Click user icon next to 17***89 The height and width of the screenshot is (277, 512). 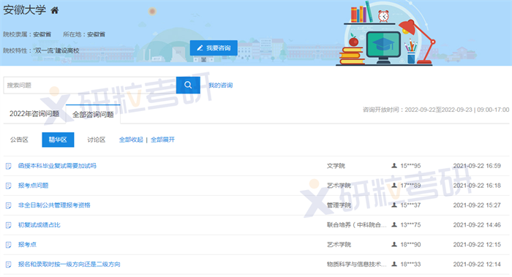coord(394,186)
